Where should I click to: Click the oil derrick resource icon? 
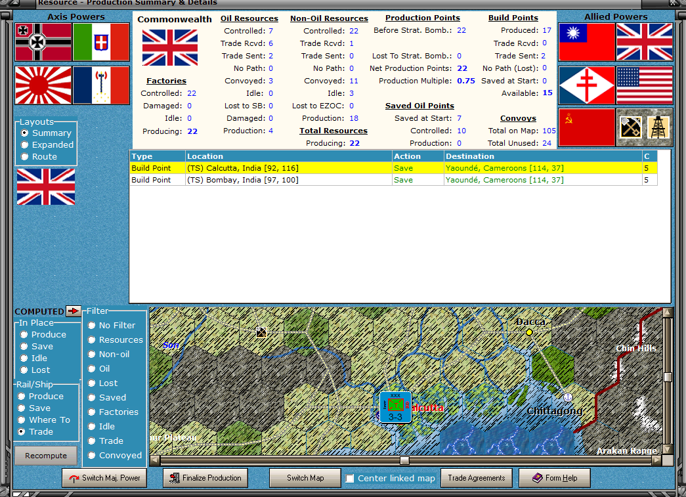[x=658, y=127]
